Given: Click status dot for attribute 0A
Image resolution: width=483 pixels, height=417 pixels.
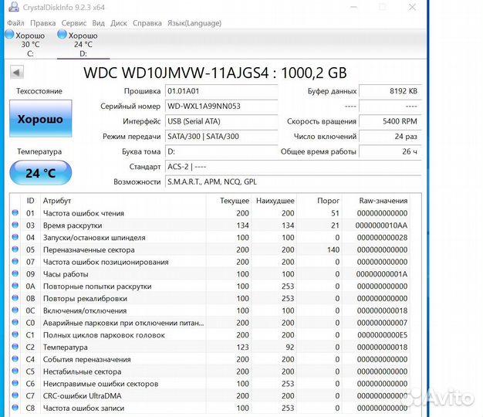Looking at the screenshot, I should pyautogui.click(x=15, y=286).
